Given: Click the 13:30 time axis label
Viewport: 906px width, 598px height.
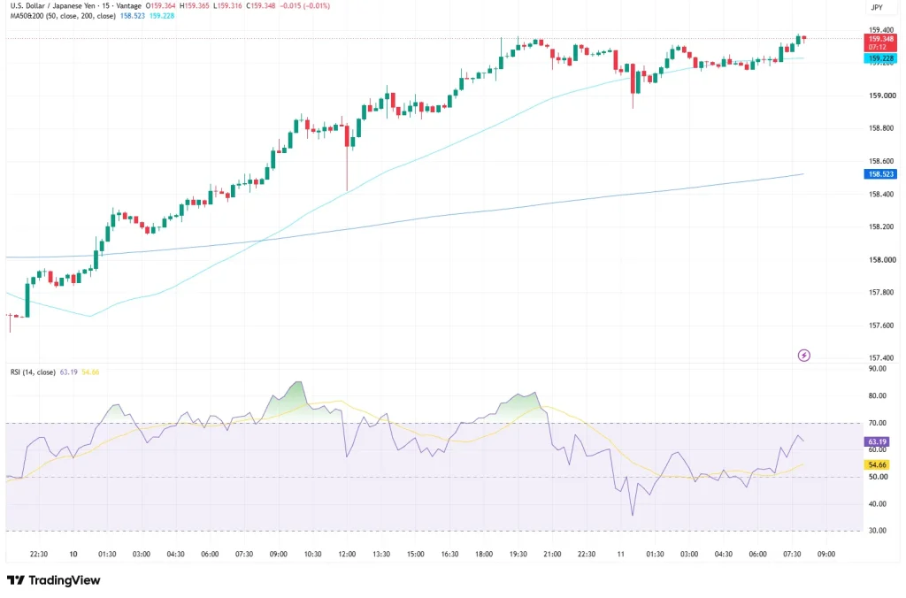Looking at the screenshot, I should [380, 554].
